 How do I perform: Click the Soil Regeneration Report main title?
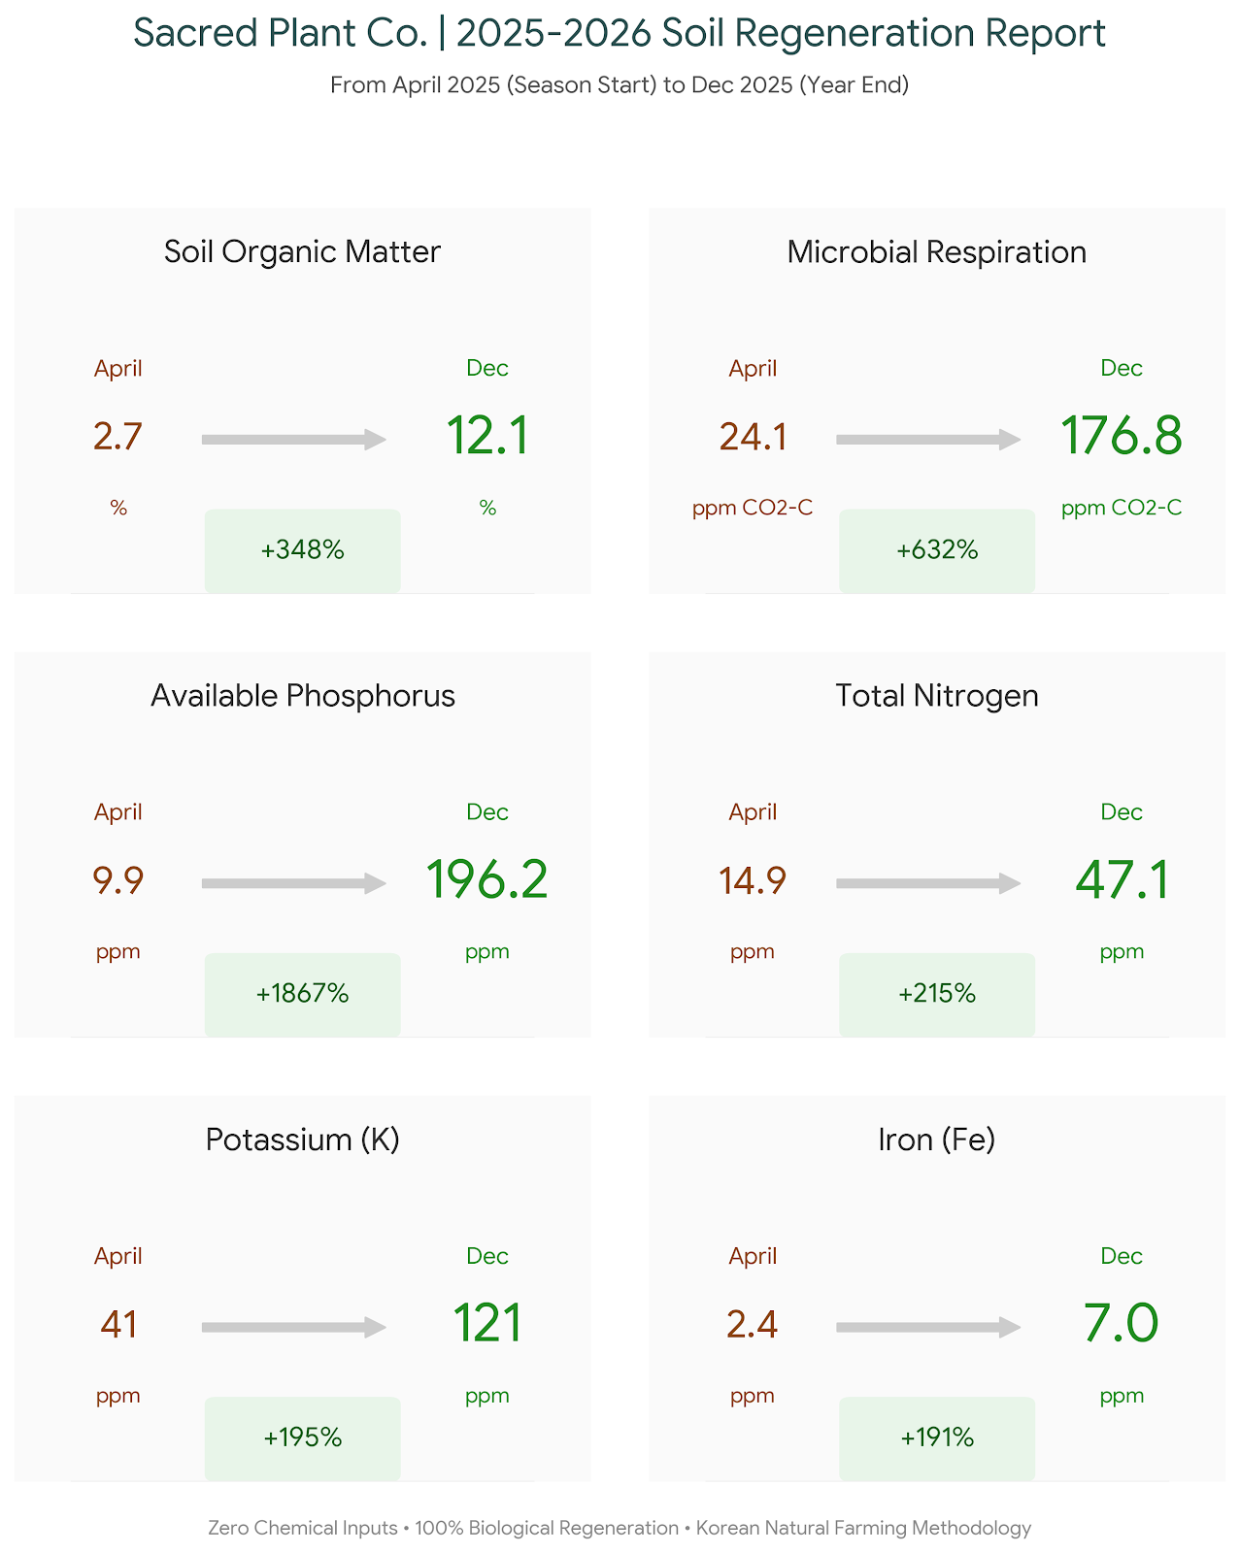(620, 34)
